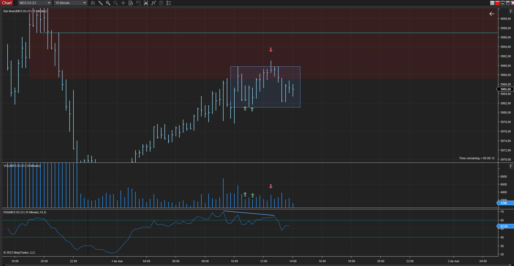Open the MES 03-23 instrument selector

coord(34,3)
